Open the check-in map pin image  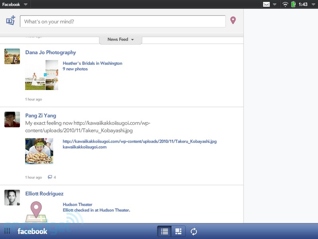pos(36,212)
